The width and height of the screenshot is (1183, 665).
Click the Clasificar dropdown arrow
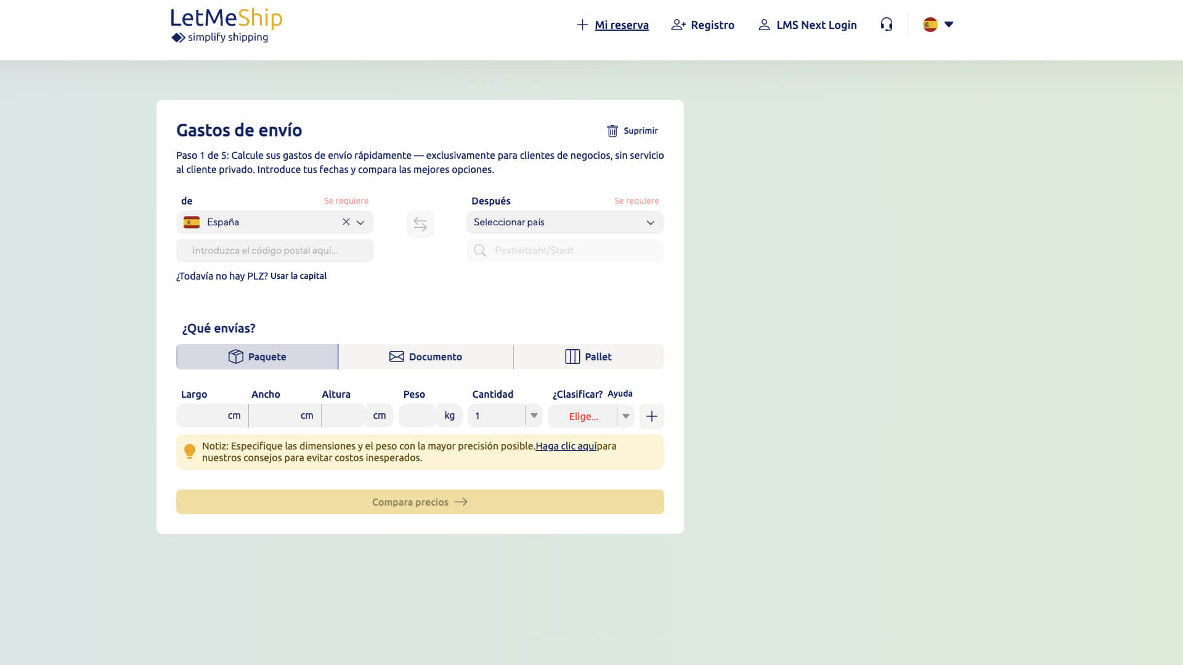625,416
